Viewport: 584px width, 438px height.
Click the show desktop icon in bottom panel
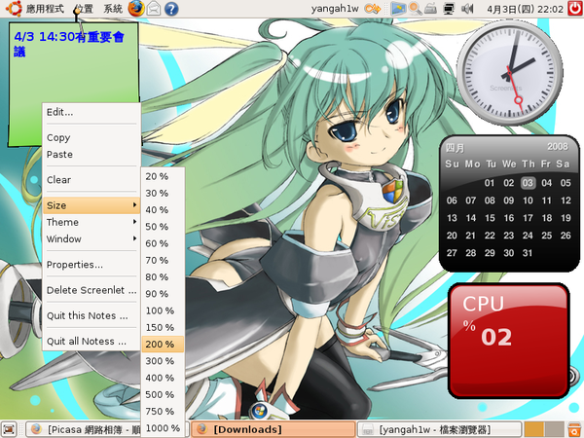(x=9, y=429)
